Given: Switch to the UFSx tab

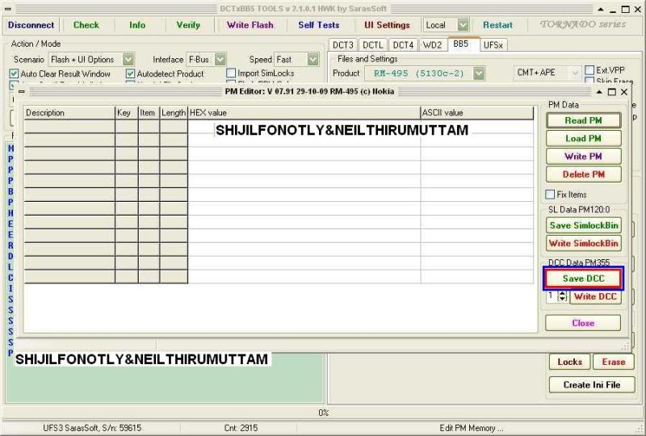Looking at the screenshot, I should pos(493,45).
